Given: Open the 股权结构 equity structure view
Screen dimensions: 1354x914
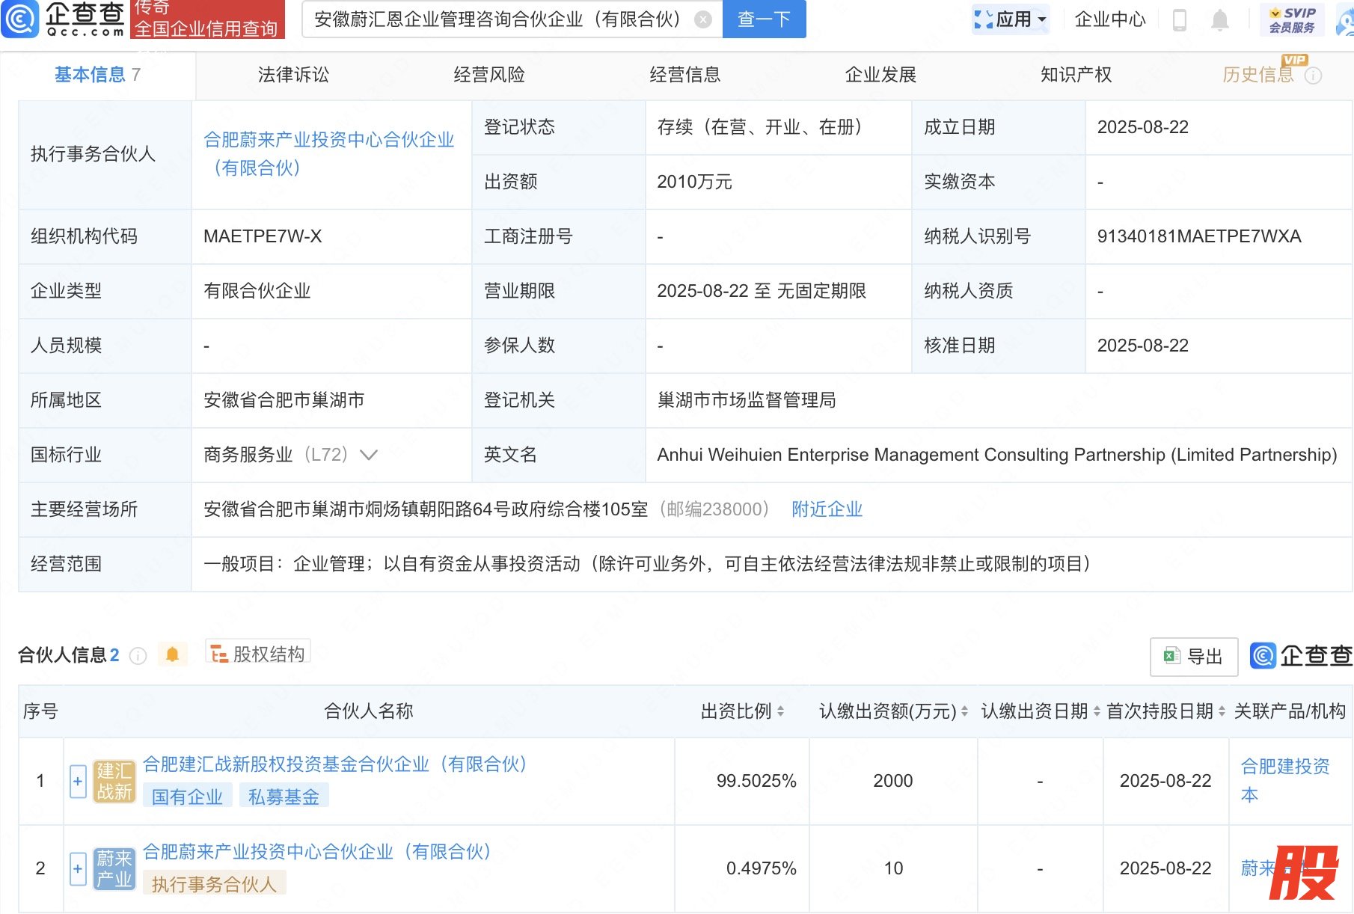Looking at the screenshot, I should click(258, 654).
